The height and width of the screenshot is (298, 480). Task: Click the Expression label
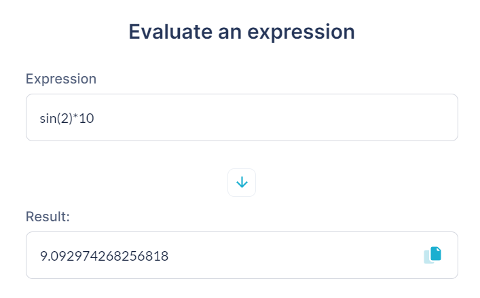[61, 79]
